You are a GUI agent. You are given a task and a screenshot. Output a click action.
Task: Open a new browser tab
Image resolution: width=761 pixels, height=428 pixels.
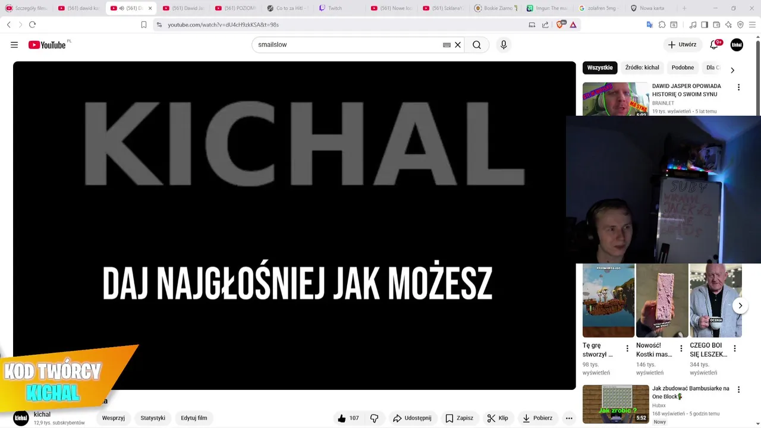[684, 8]
